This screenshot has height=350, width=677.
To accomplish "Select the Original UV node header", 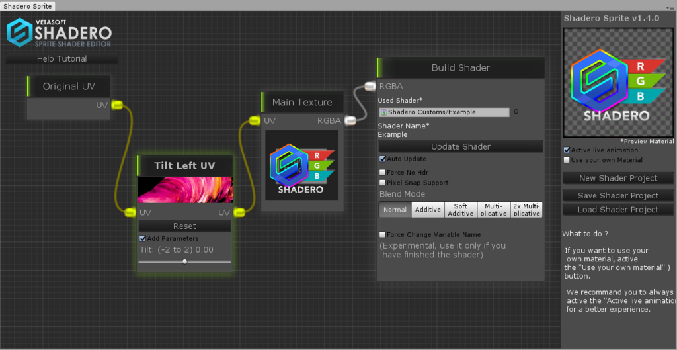I will [x=69, y=87].
